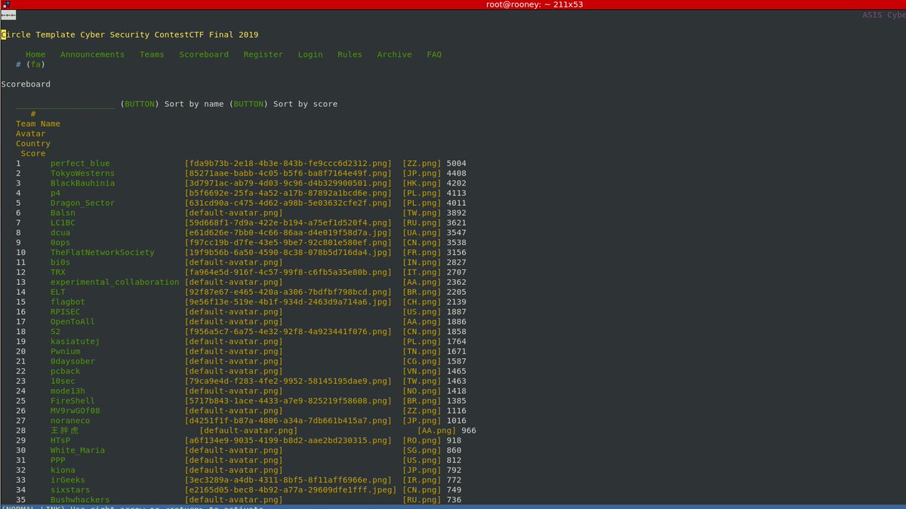The image size is (906, 509).
Task: Open the Login link
Action: pyautogui.click(x=310, y=54)
